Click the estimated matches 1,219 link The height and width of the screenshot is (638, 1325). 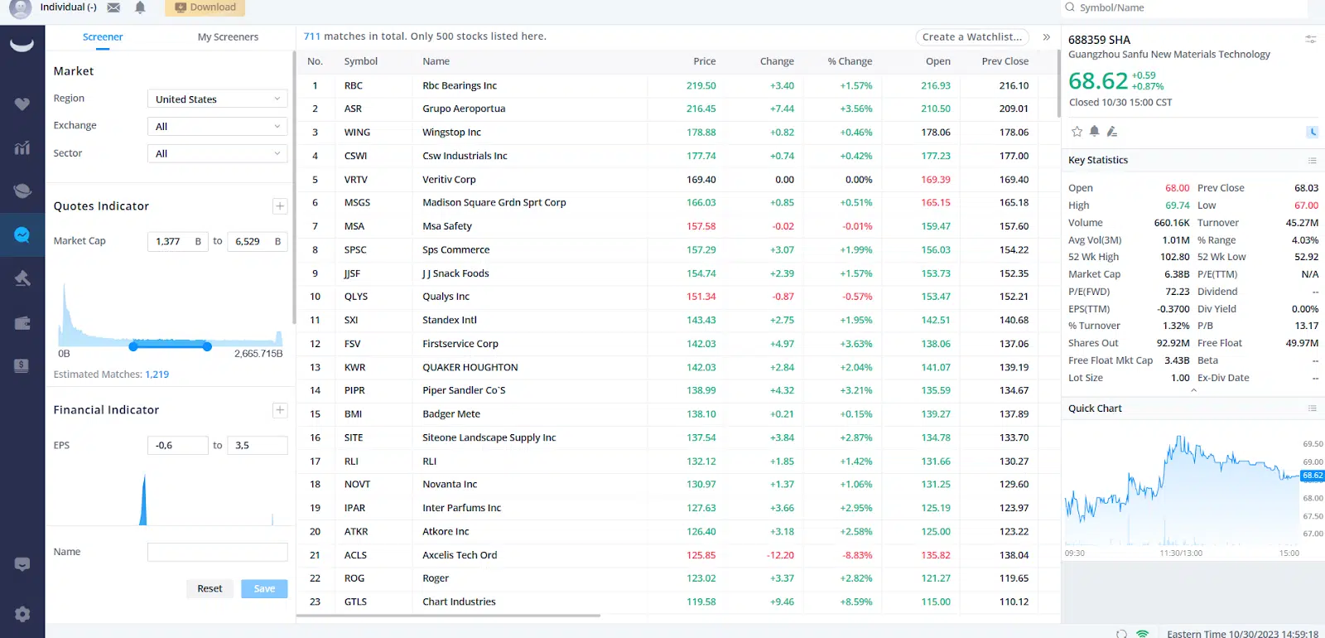[157, 375]
